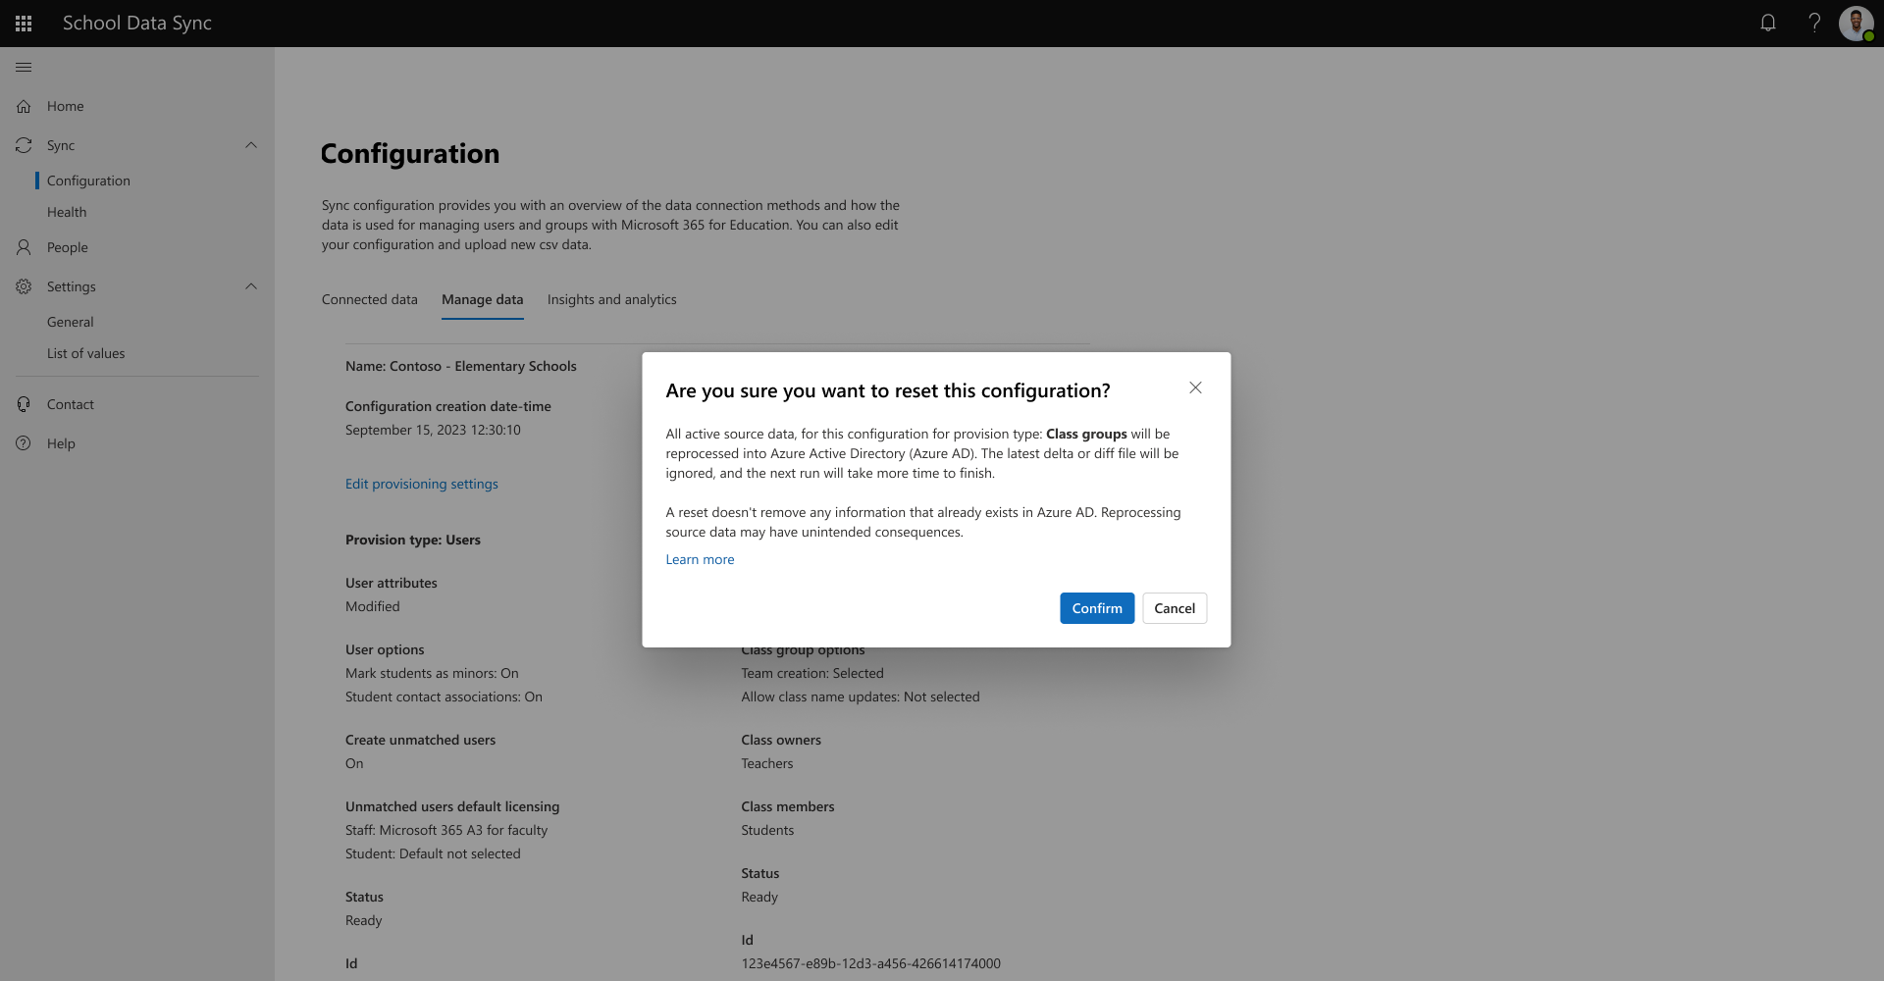Confirm the configuration reset
1884x981 pixels.
[1097, 608]
